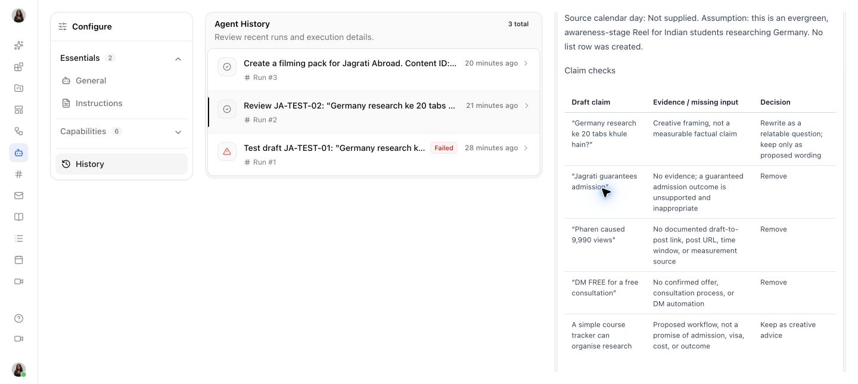Click the "Agent History" heading
Image resolution: width=858 pixels, height=384 pixels.
pyautogui.click(x=242, y=24)
